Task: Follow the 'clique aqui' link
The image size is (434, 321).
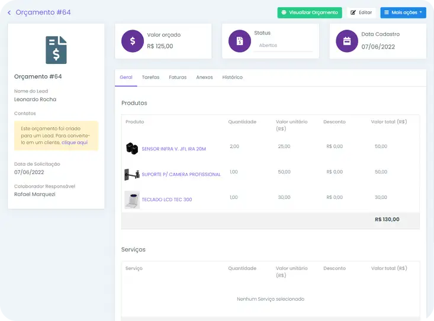Action: pos(74,143)
